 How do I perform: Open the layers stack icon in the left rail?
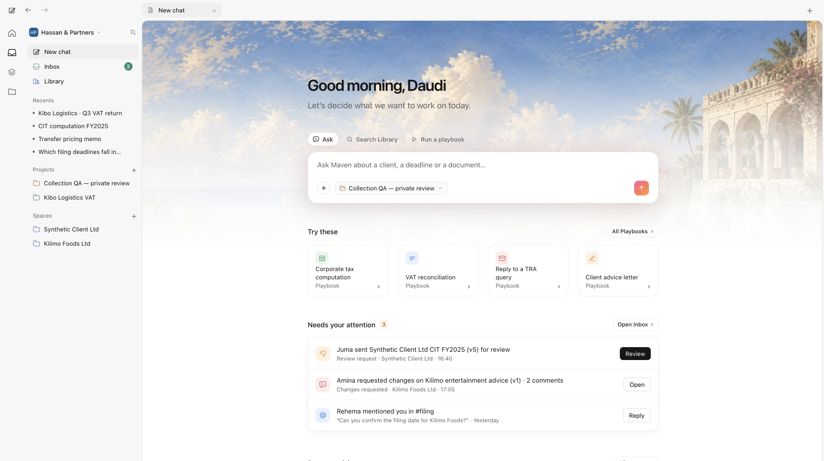click(12, 72)
